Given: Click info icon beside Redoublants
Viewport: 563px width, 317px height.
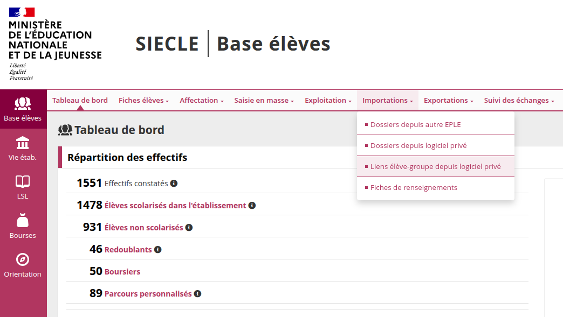Looking at the screenshot, I should coord(157,250).
